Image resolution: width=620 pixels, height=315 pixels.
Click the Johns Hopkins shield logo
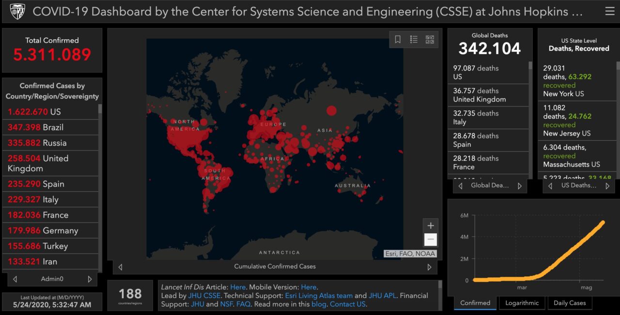17,11
